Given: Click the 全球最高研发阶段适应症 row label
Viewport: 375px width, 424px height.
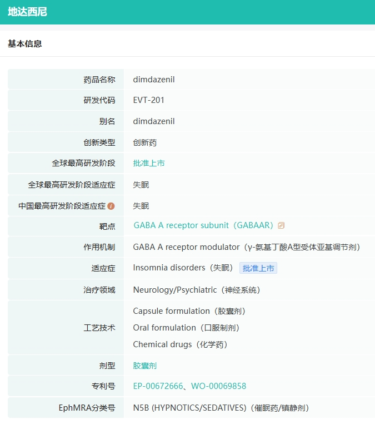Looking at the screenshot, I should (x=72, y=185).
